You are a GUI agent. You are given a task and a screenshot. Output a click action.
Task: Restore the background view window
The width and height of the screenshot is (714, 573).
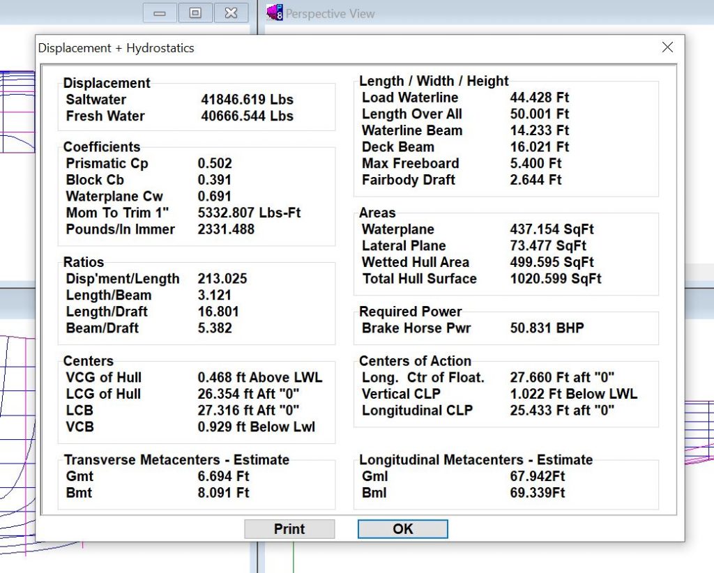pos(195,13)
